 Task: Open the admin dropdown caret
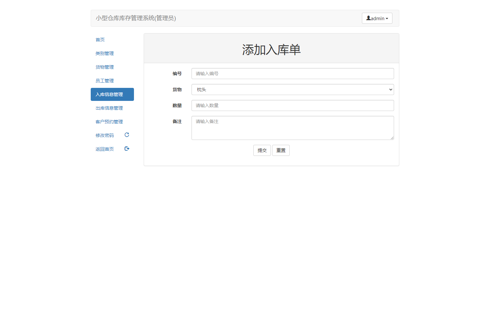tap(387, 19)
